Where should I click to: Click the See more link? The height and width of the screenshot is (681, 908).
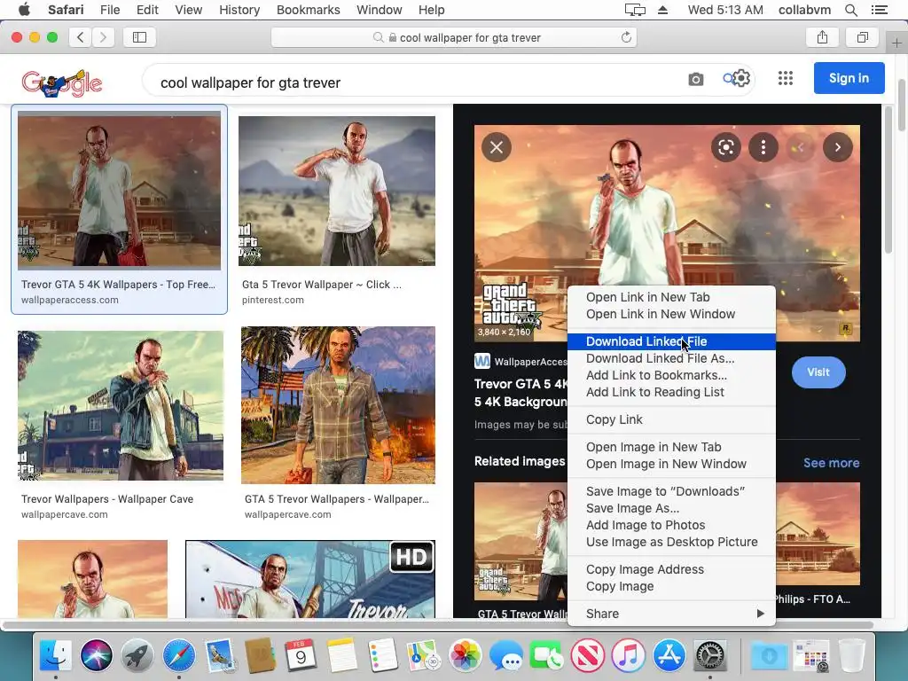coord(831,463)
